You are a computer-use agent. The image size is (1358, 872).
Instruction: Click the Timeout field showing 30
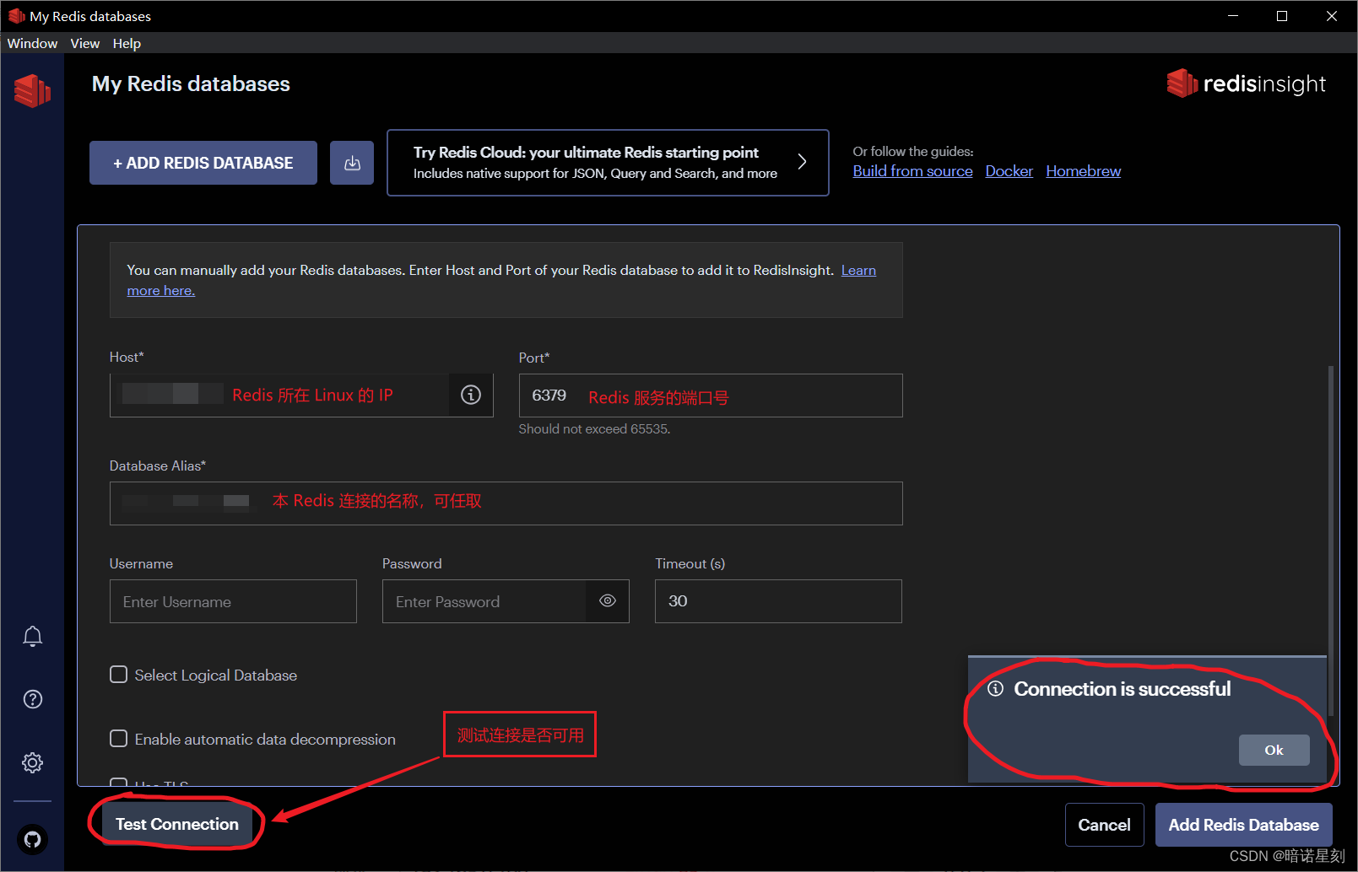tap(778, 601)
